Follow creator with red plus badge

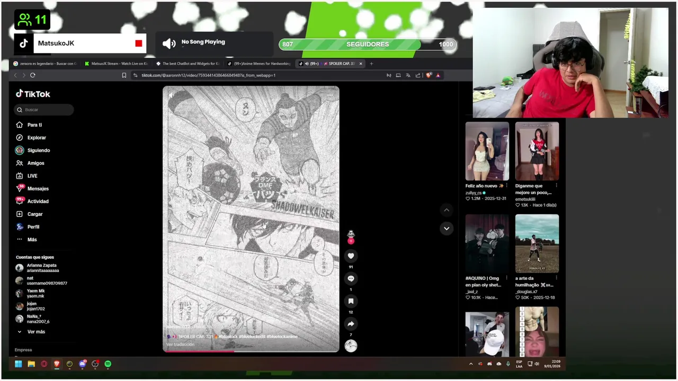[351, 241]
